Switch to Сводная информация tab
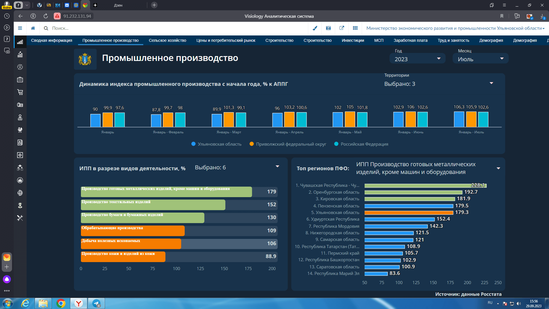The image size is (549, 309). [x=52, y=40]
